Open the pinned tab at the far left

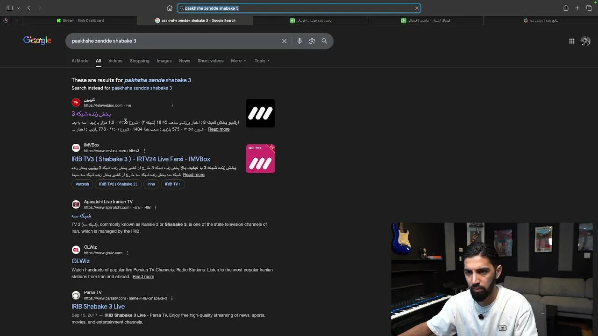[x=6, y=21]
